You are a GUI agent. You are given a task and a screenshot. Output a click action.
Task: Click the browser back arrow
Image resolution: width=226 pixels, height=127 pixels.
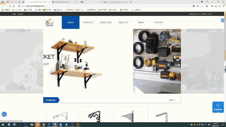3,6
